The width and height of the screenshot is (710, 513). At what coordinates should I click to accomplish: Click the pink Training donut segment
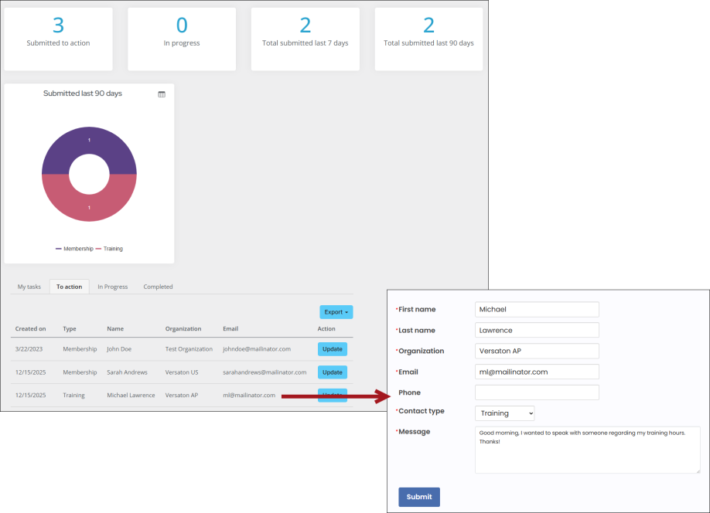pos(89,202)
